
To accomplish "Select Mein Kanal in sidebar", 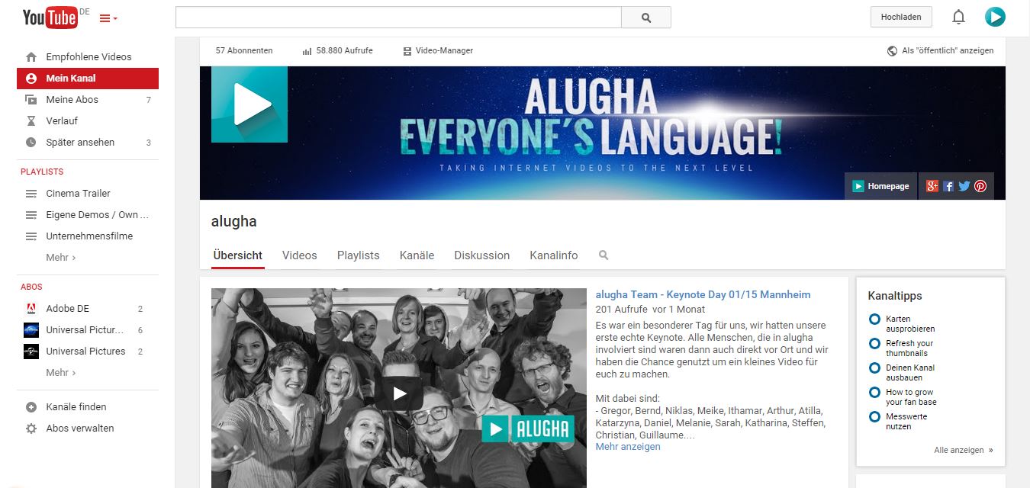I will pyautogui.click(x=88, y=79).
